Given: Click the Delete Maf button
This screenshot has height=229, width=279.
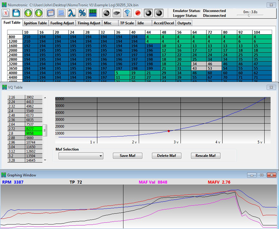Looking at the screenshot, I should point(166,156).
